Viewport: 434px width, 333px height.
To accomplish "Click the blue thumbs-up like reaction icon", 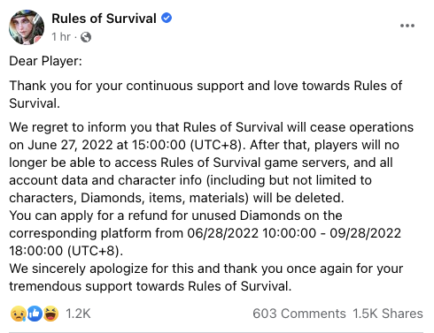I will point(35,314).
